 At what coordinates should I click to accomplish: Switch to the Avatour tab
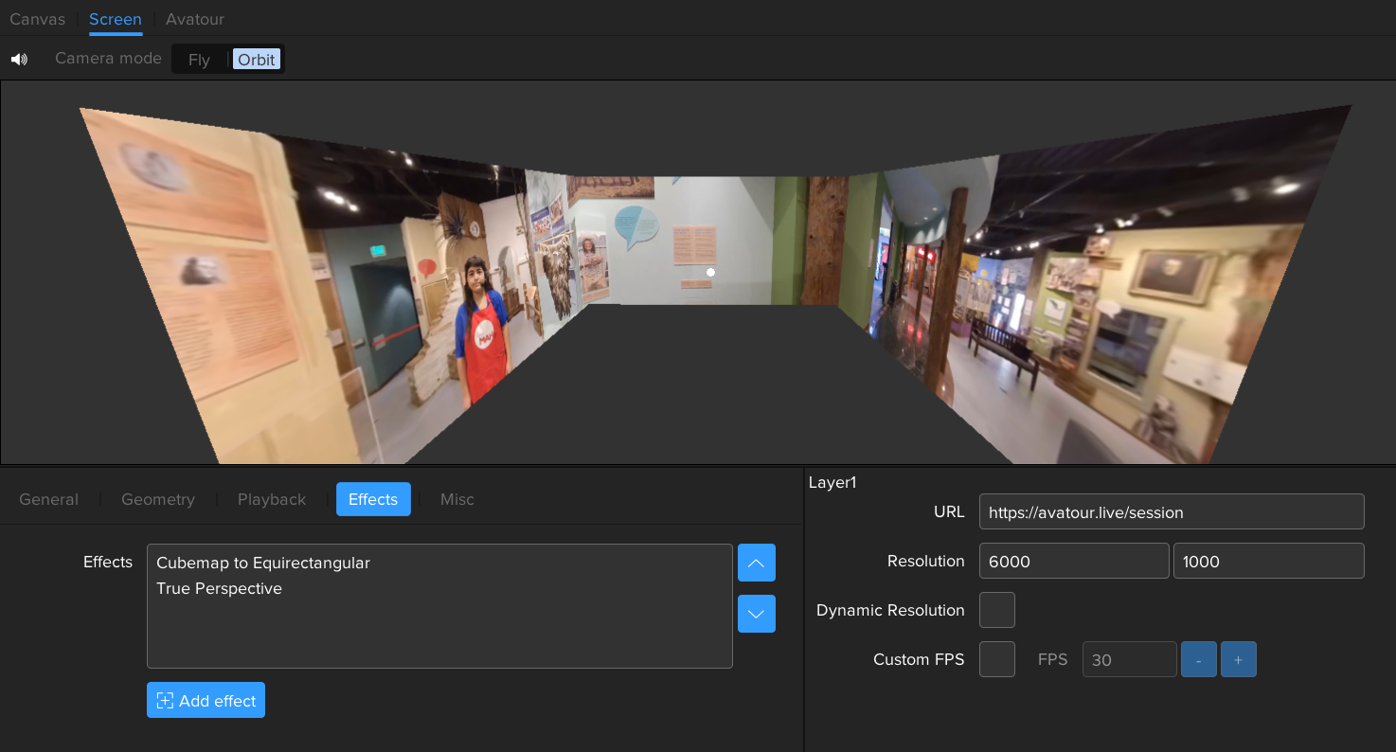click(x=194, y=19)
